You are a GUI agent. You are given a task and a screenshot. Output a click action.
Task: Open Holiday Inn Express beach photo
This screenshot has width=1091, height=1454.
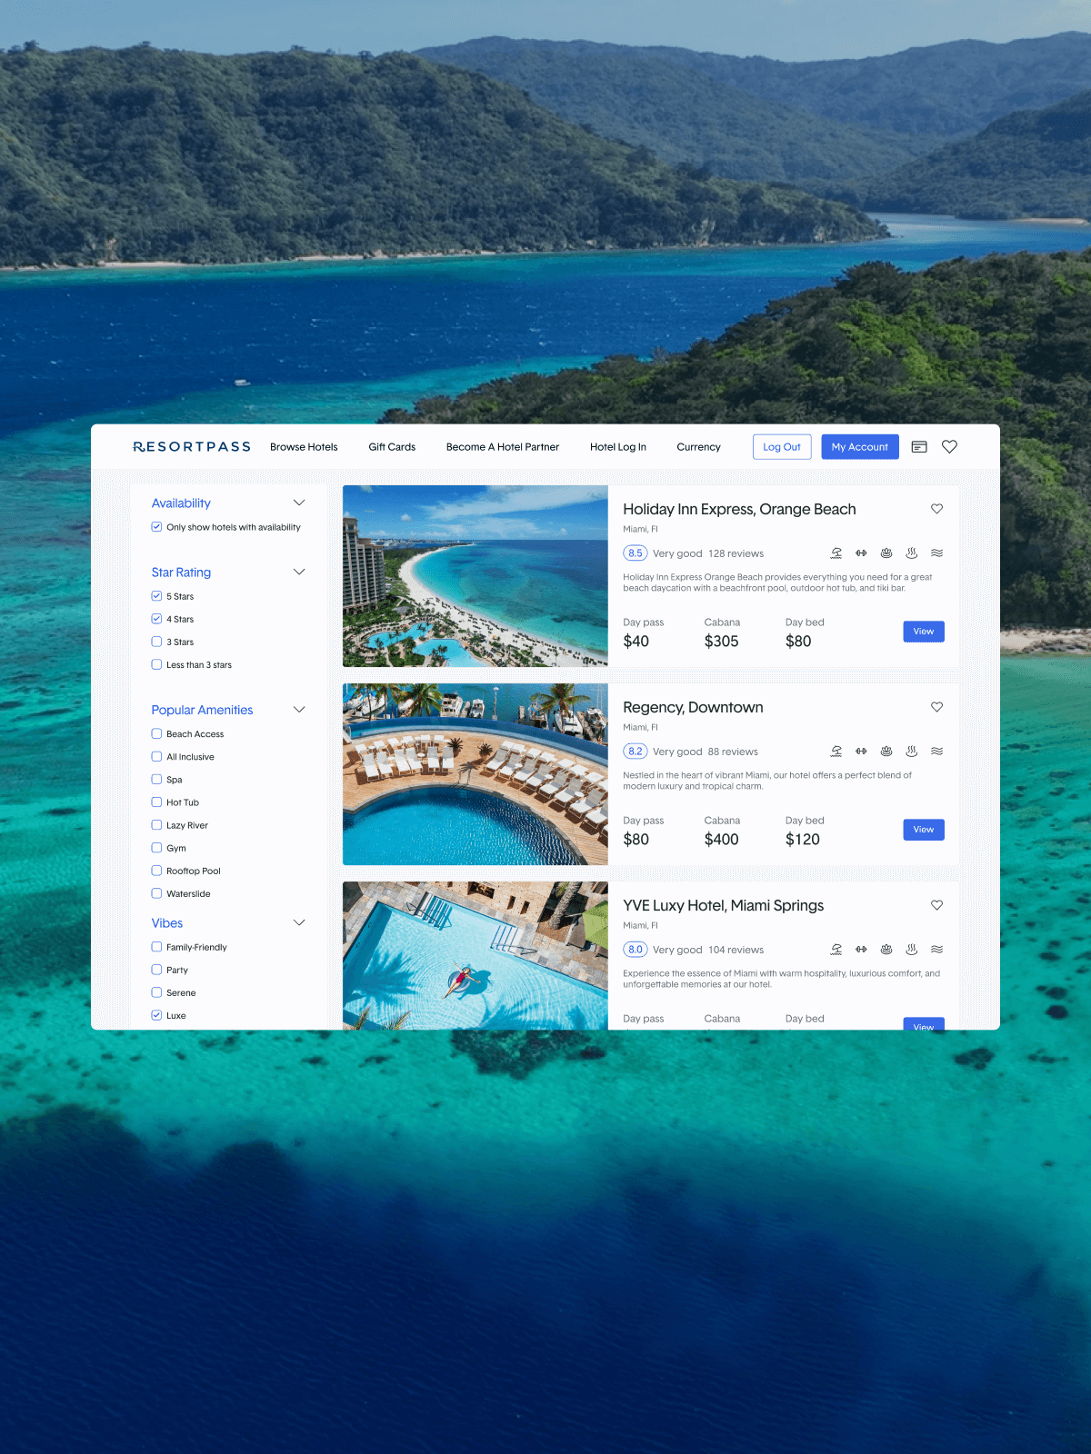(475, 576)
